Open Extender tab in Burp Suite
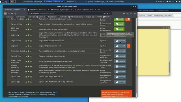This screenshot has height=102, width=181. tap(149, 16)
